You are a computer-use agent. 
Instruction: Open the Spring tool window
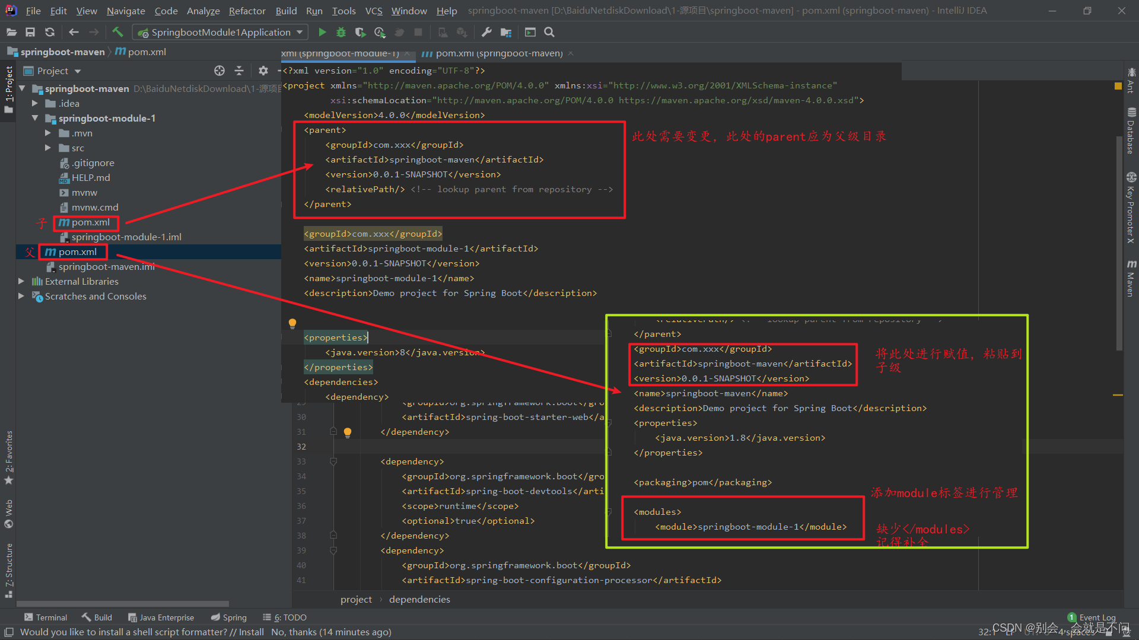click(x=229, y=617)
